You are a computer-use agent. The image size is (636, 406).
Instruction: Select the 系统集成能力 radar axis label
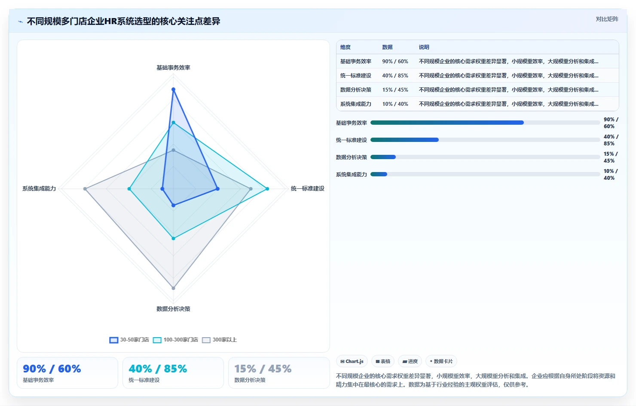click(x=39, y=188)
